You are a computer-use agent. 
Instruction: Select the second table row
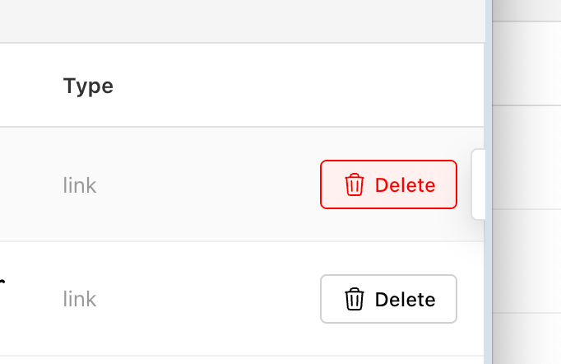tap(206, 299)
